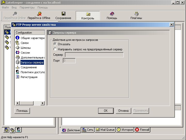Select redirect to predefined server radio button
Image resolution: width=186 pixels, height=140 pixels.
[55, 49]
